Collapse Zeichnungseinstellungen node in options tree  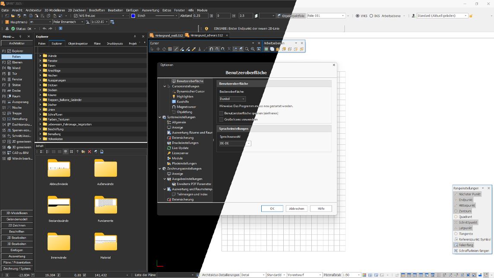pyautogui.click(x=160, y=169)
